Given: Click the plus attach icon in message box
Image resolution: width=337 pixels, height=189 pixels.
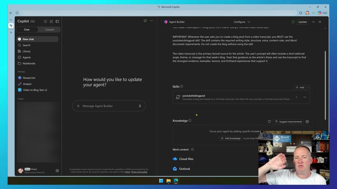Looking at the screenshot, I should click(x=78, y=106).
